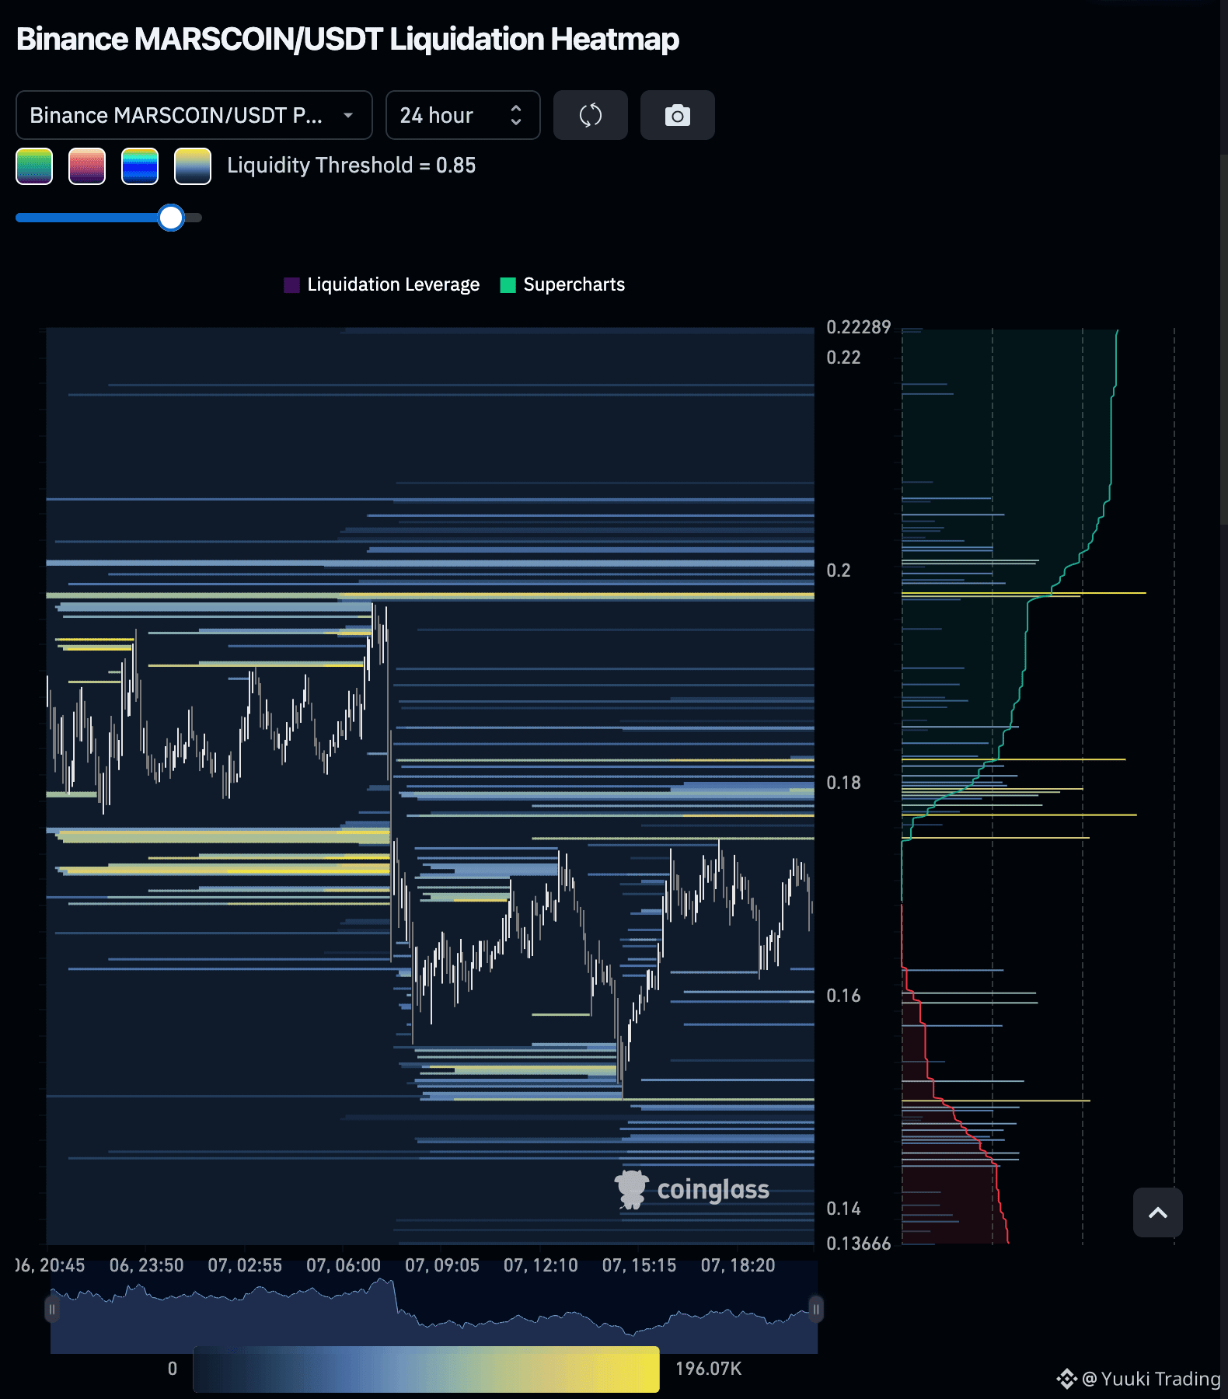This screenshot has width=1228, height=1399.
Task: Click the left handle of time range zoom bar
Action: click(52, 1310)
